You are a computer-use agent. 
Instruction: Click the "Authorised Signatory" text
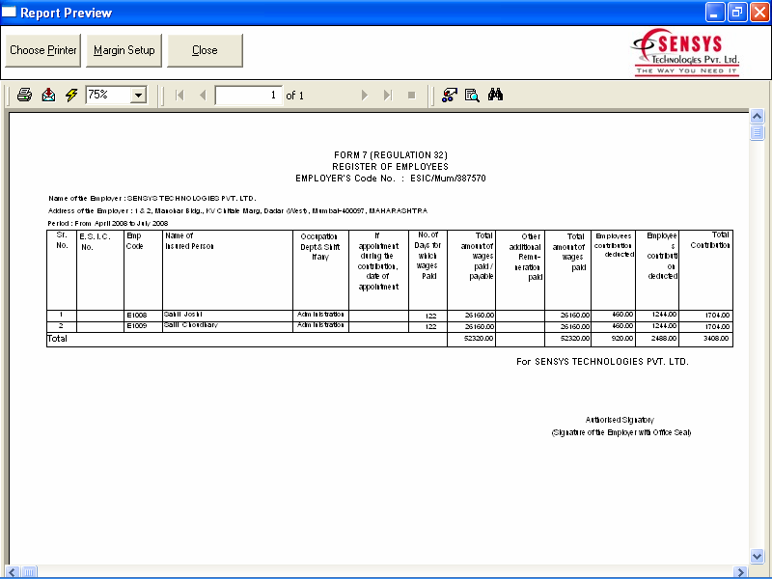[x=620, y=420]
